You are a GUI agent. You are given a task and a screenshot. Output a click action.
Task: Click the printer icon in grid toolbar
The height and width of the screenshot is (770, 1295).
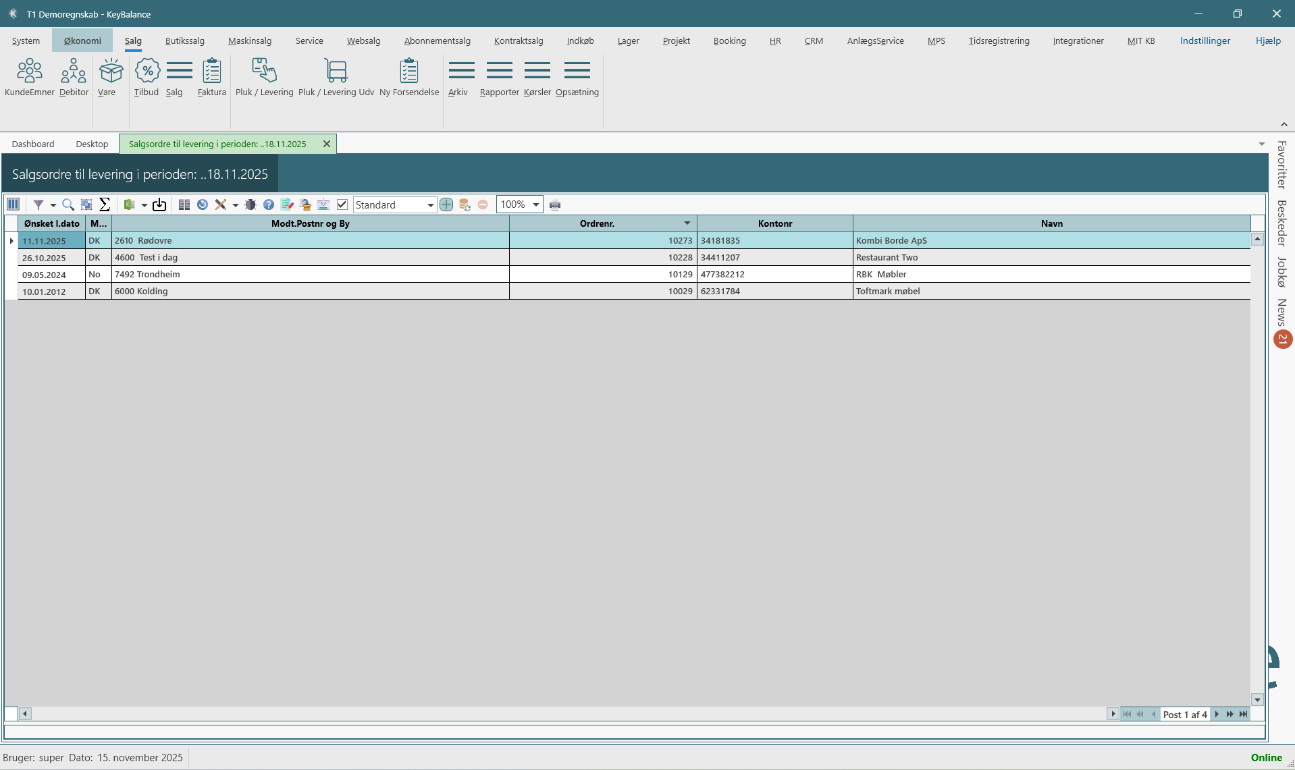[555, 205]
